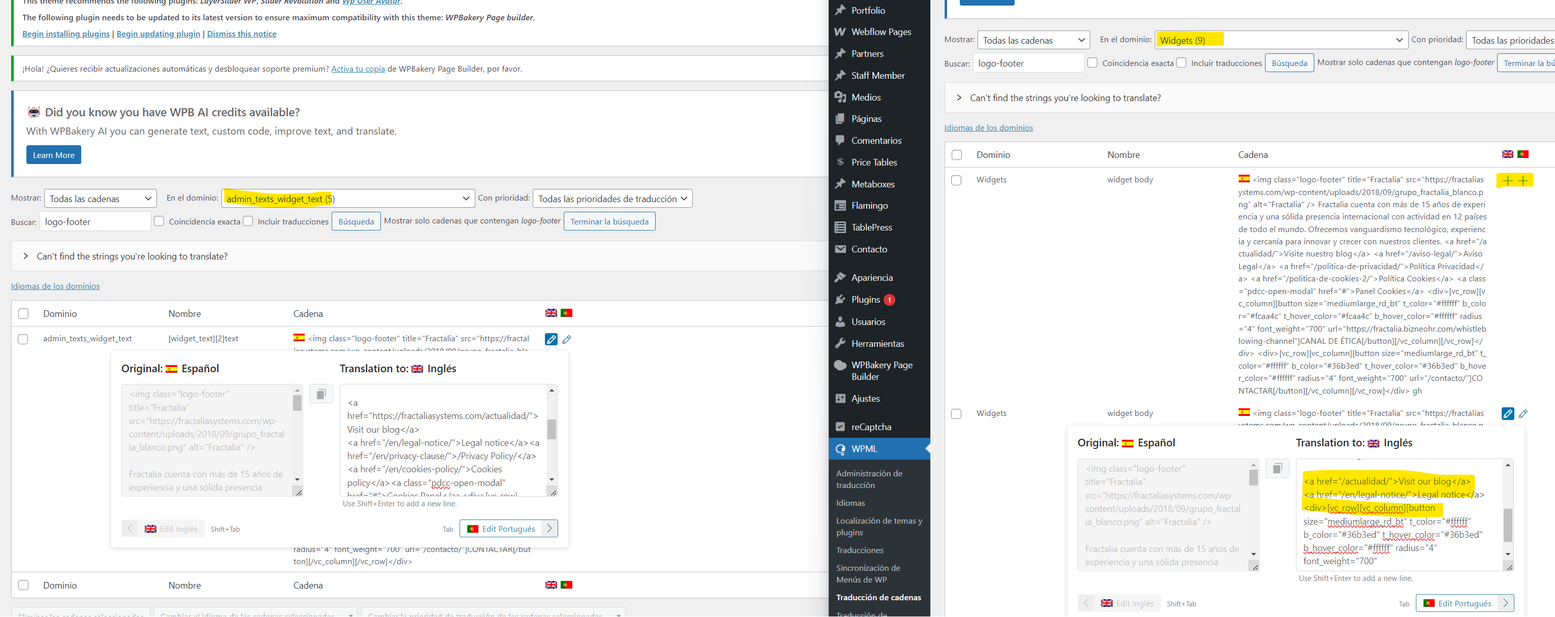Open Traducciones submenu item
This screenshot has width=1555, height=617.
coord(860,550)
